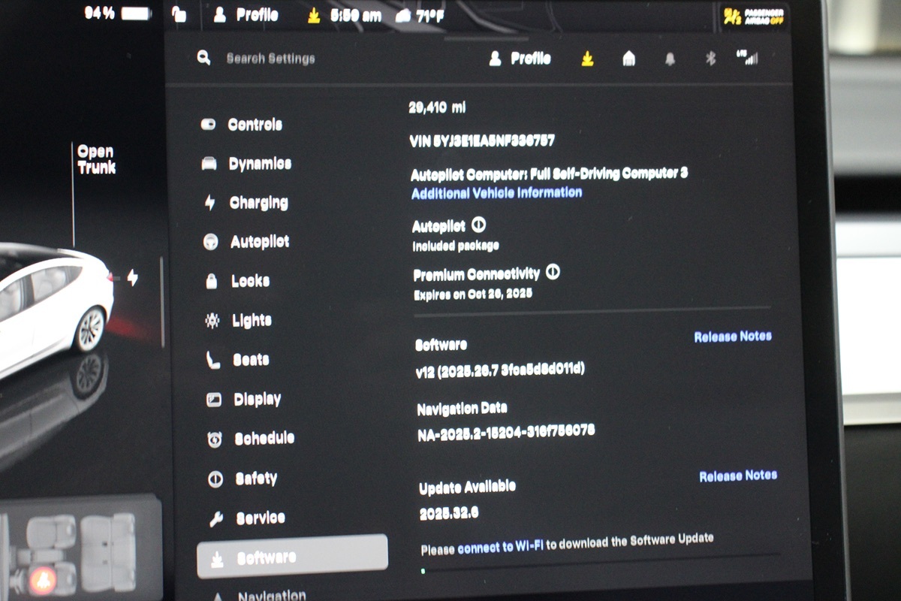Click the Search Settings field
This screenshot has height=601, width=901.
pyautogui.click(x=270, y=59)
